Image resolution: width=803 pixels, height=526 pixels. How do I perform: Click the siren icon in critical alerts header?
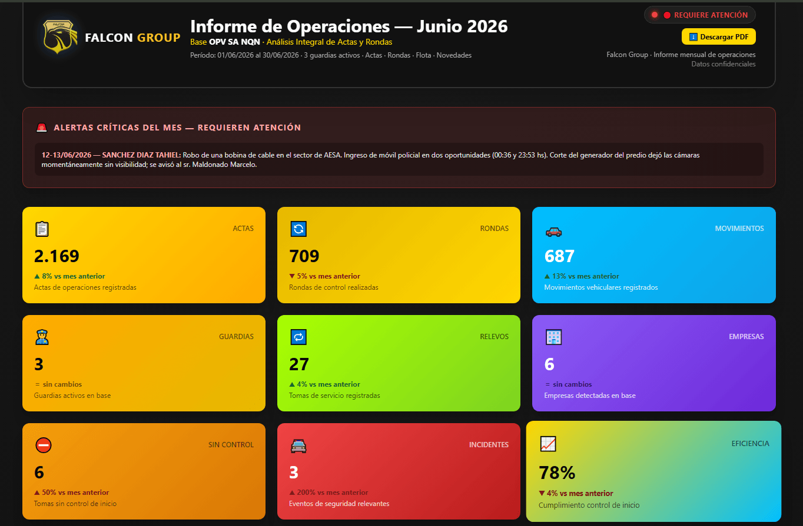(41, 128)
